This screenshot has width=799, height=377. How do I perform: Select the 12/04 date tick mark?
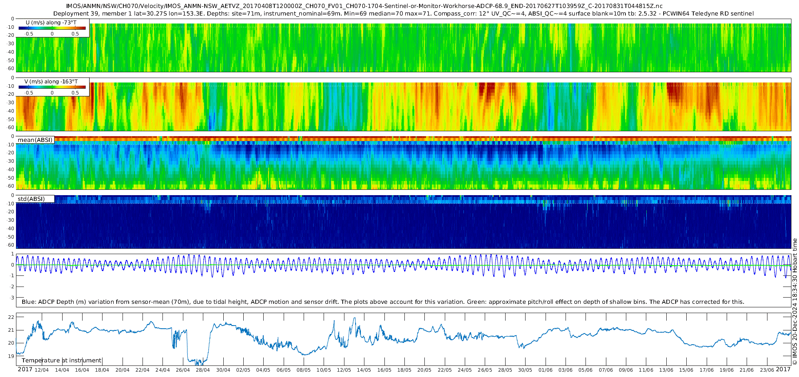[42, 370]
